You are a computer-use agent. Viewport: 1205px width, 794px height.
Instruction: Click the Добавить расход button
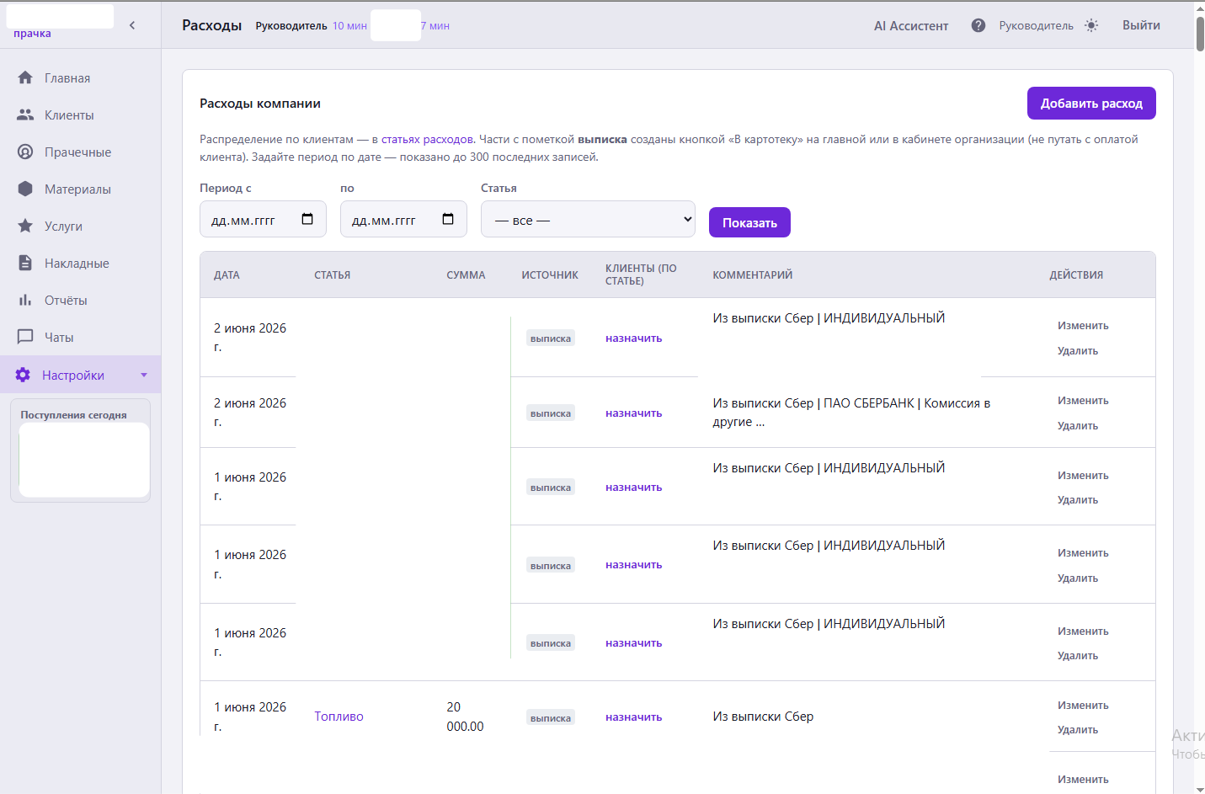pyautogui.click(x=1091, y=103)
